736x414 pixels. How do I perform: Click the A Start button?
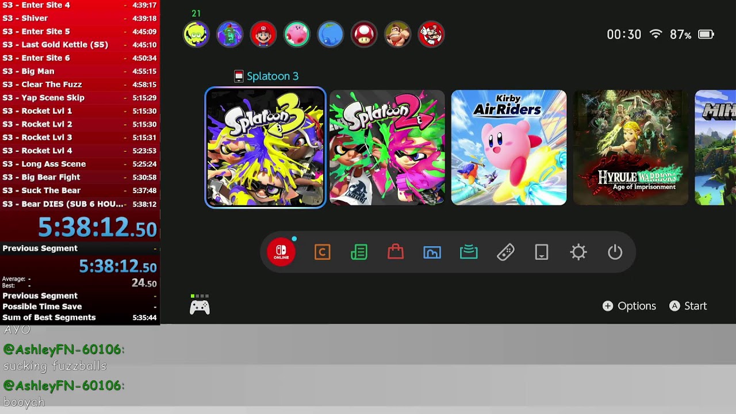point(688,306)
